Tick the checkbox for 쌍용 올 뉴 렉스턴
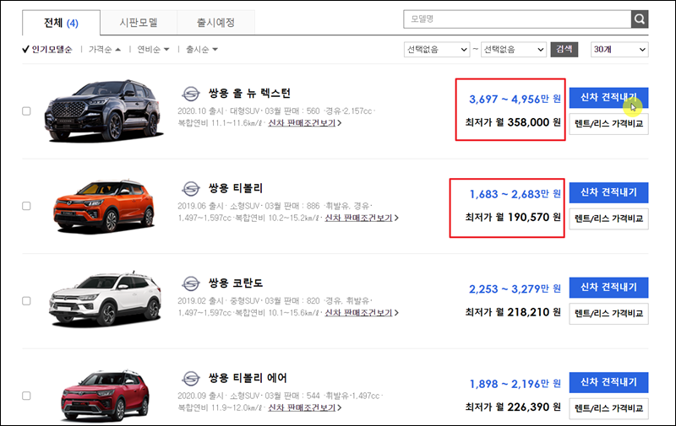This screenshot has width=676, height=426. click(x=26, y=111)
